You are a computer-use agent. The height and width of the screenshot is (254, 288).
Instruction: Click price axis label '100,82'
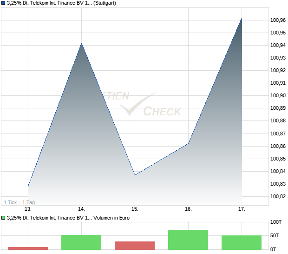pos(278,196)
